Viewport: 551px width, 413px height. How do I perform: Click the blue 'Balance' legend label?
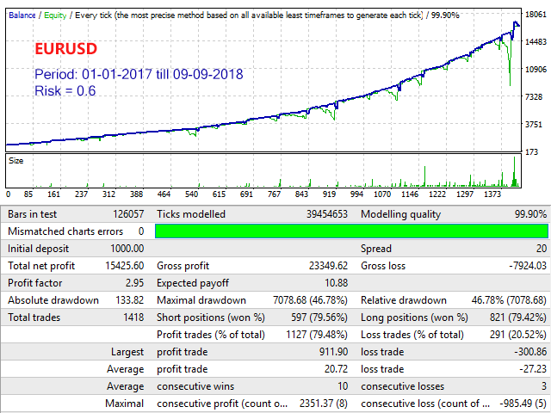(22, 15)
